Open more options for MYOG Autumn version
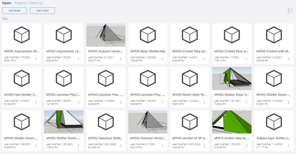 (121, 59)
